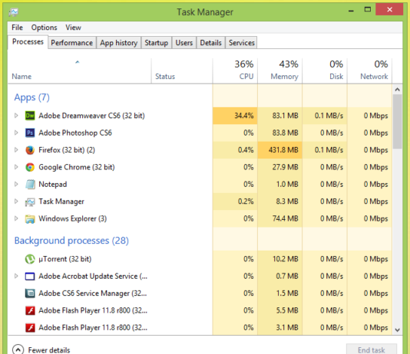This screenshot has height=354, width=410.
Task: Click the scrollbar up arrow
Action: pos(398,90)
